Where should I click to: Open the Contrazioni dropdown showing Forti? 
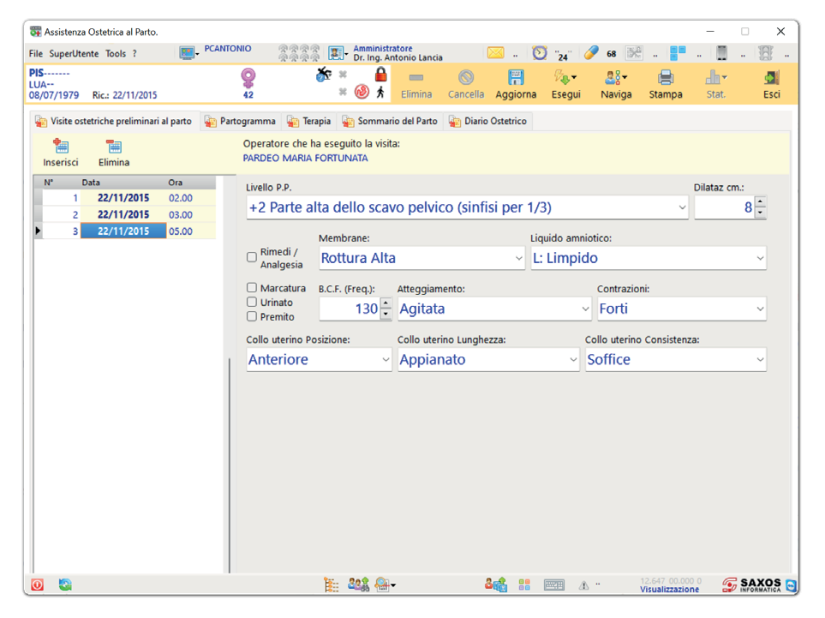[x=760, y=309]
